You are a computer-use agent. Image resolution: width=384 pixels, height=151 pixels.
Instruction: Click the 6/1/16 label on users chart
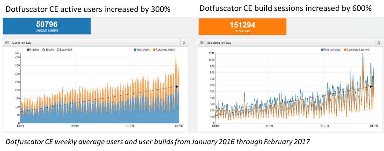(x=75, y=125)
